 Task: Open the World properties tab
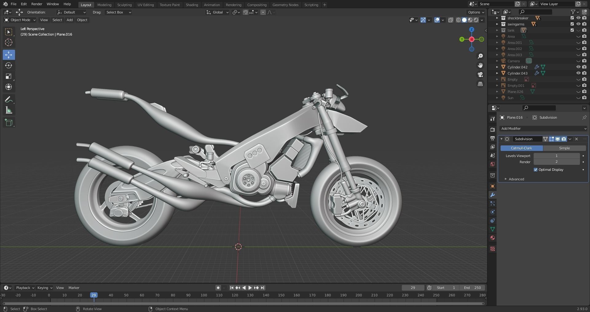pos(493,164)
